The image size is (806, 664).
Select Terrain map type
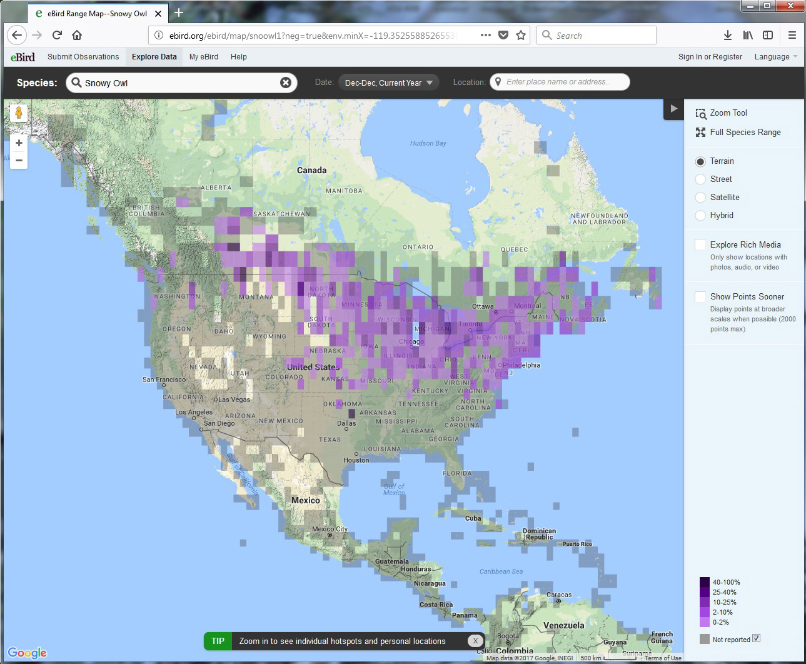(x=700, y=161)
